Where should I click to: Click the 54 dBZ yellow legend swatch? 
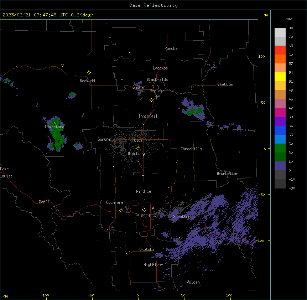(x=280, y=77)
